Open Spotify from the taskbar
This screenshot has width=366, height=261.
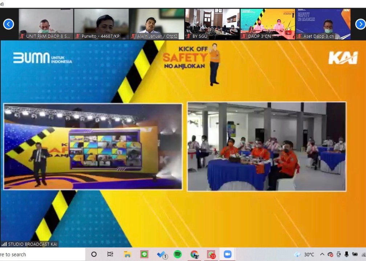(178, 254)
